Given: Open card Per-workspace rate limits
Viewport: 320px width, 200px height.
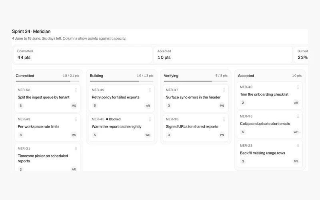Looking at the screenshot, I should coord(48,128).
